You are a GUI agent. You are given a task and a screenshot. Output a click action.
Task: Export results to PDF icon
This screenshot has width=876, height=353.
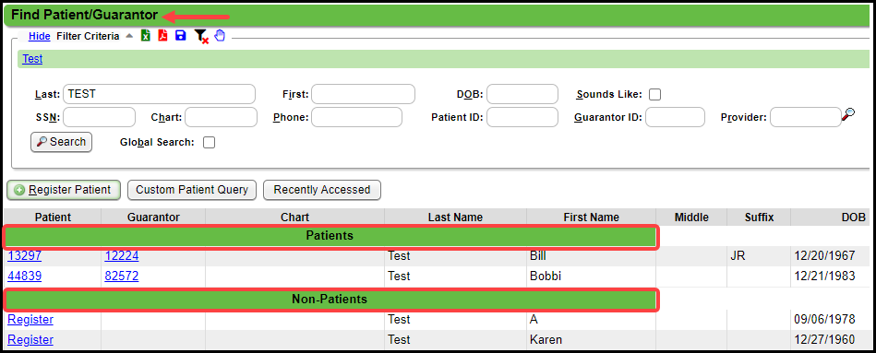(162, 36)
